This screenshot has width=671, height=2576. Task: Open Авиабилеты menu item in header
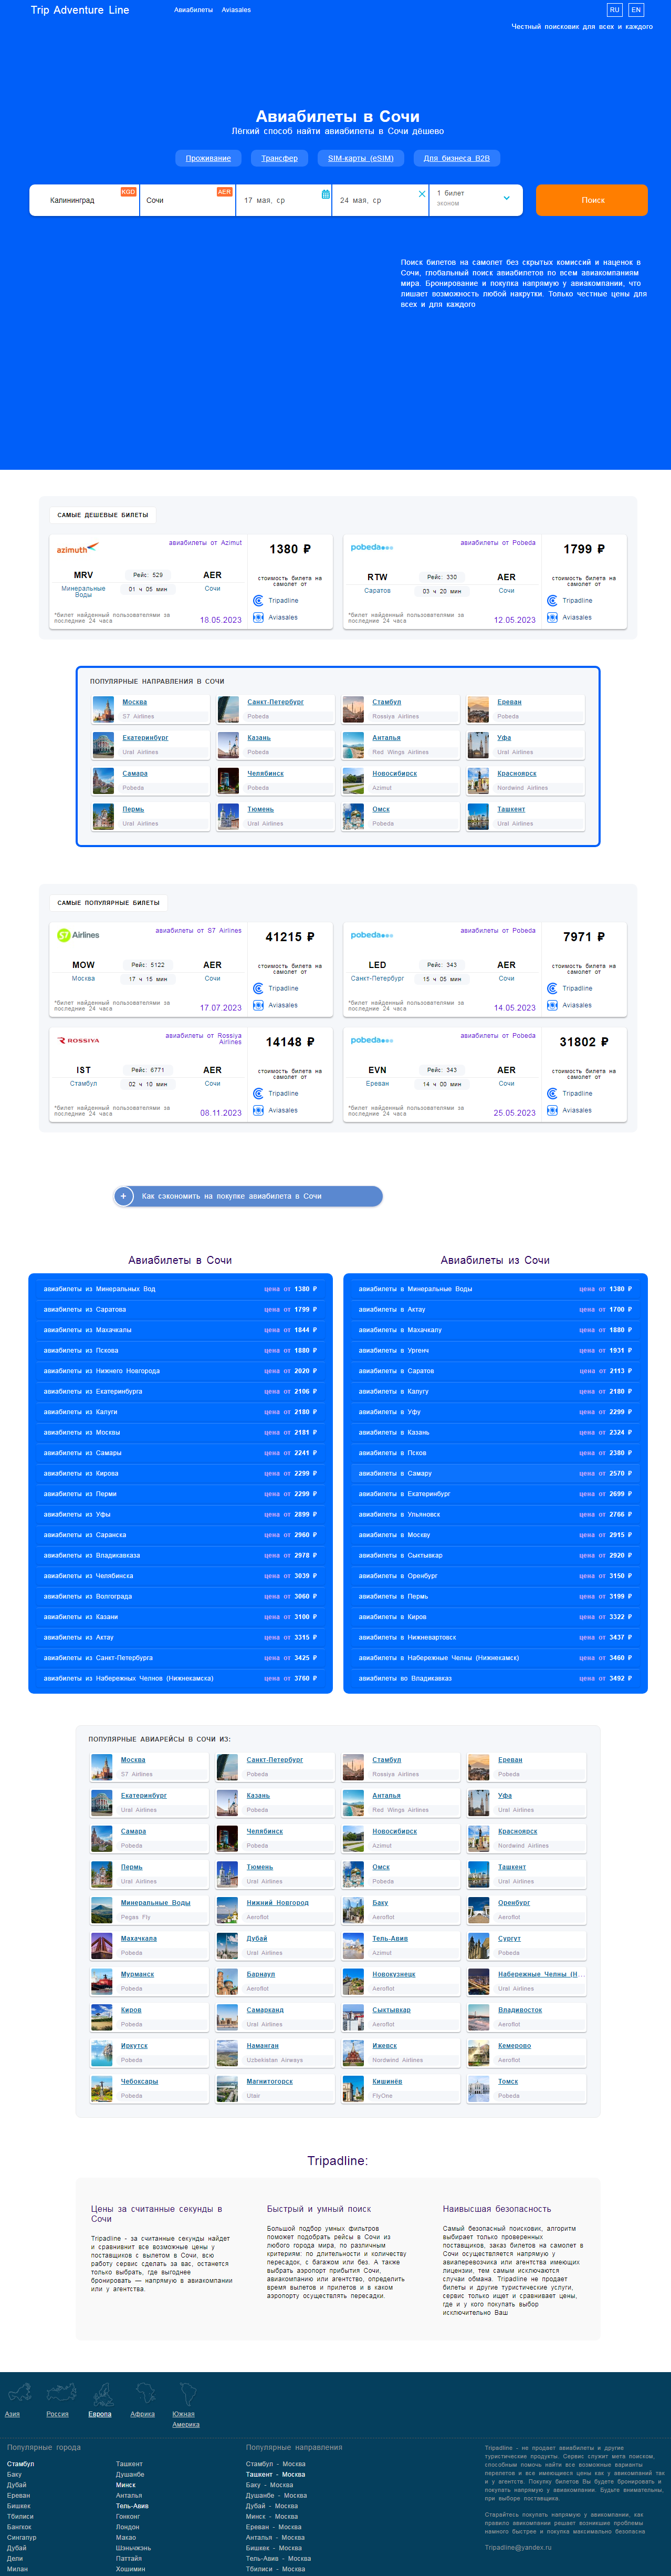pyautogui.click(x=193, y=10)
